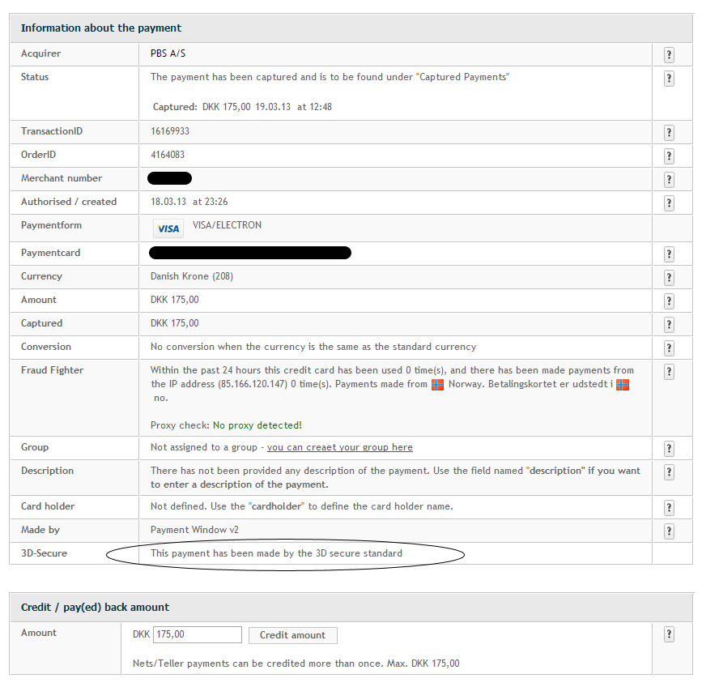The height and width of the screenshot is (687, 702).
Task: Click the Credit amount button
Action: (293, 635)
